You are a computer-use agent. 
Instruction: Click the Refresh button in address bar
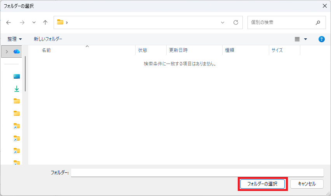(x=235, y=22)
